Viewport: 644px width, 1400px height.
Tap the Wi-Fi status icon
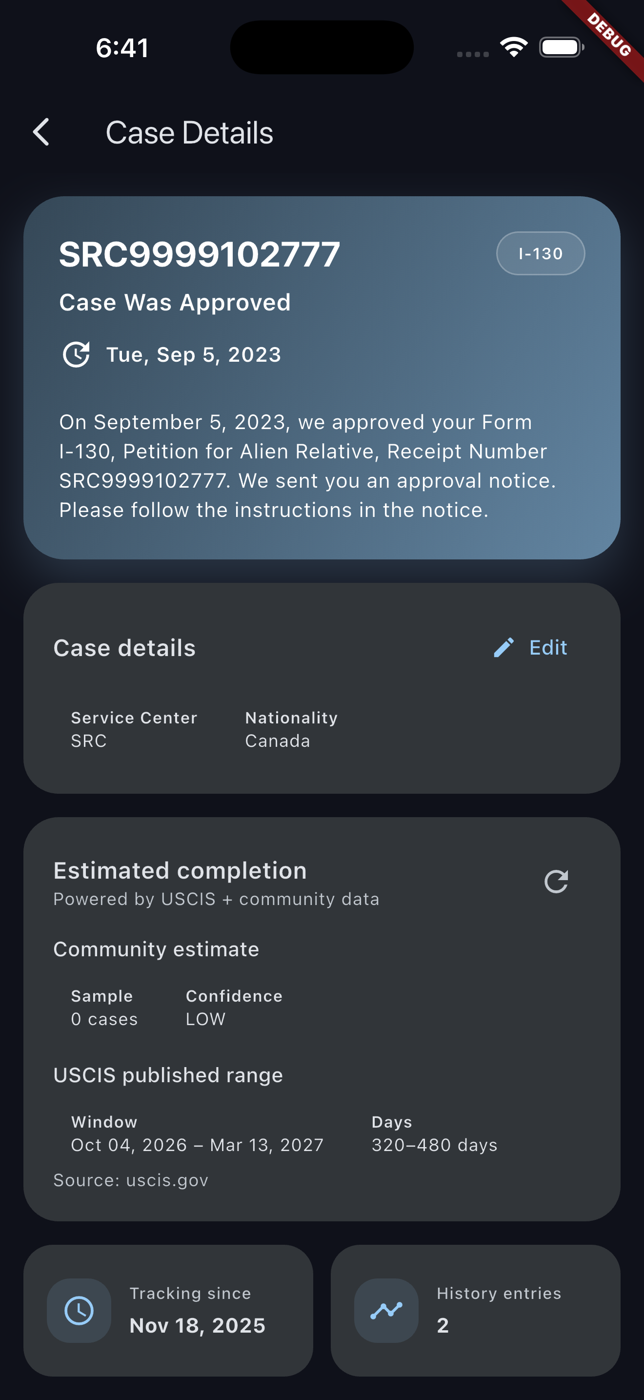coord(514,47)
